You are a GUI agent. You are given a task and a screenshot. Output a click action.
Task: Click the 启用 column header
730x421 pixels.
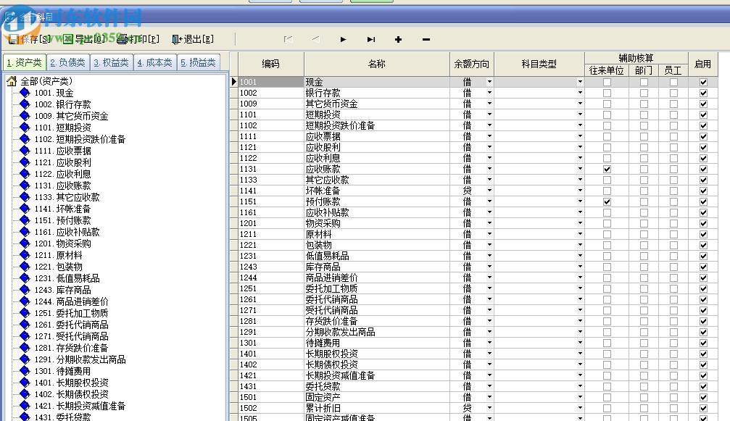click(703, 64)
